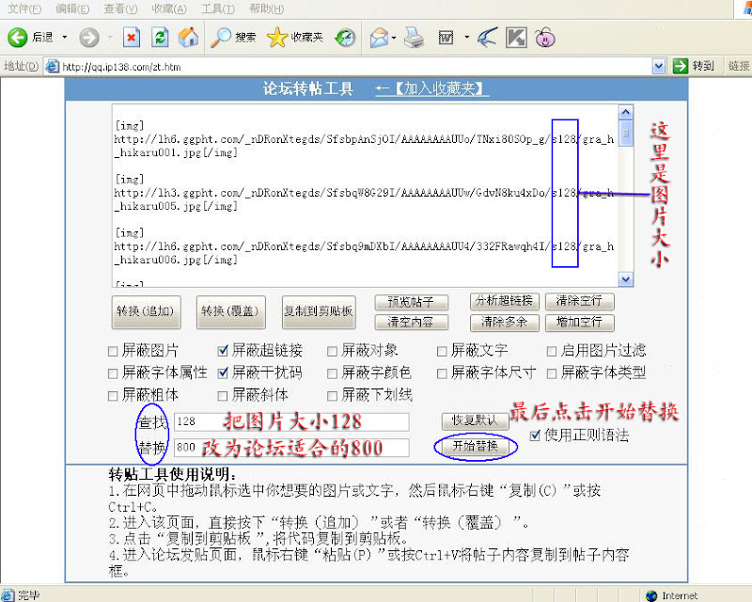This screenshot has height=602, width=752.
Task: Uncheck the 屏蔽超链接 checkbox
Action: (223, 351)
